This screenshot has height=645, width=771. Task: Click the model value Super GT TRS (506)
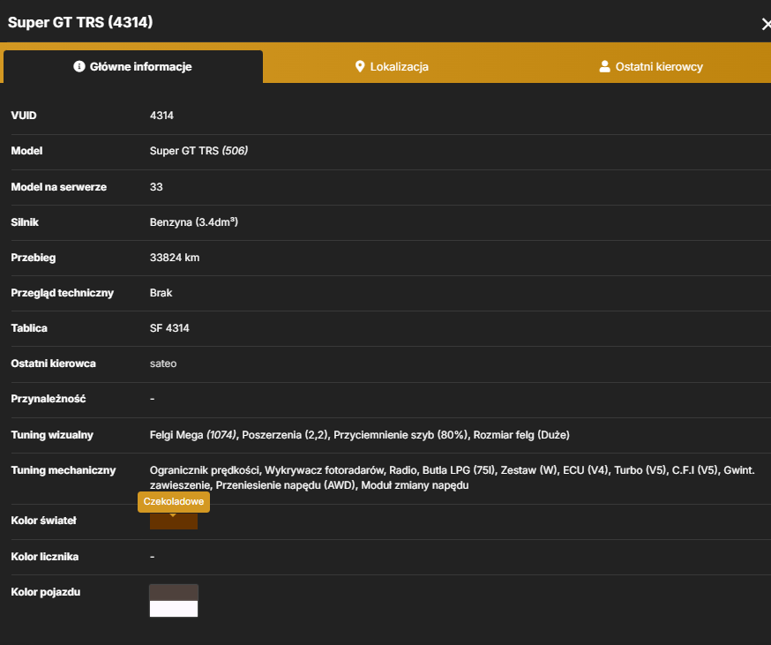click(x=198, y=151)
